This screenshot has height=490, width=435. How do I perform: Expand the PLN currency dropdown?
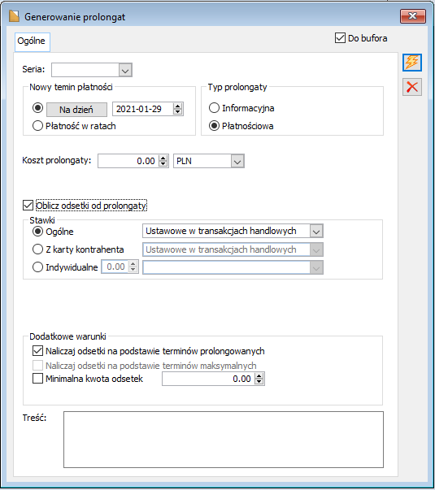tap(237, 161)
